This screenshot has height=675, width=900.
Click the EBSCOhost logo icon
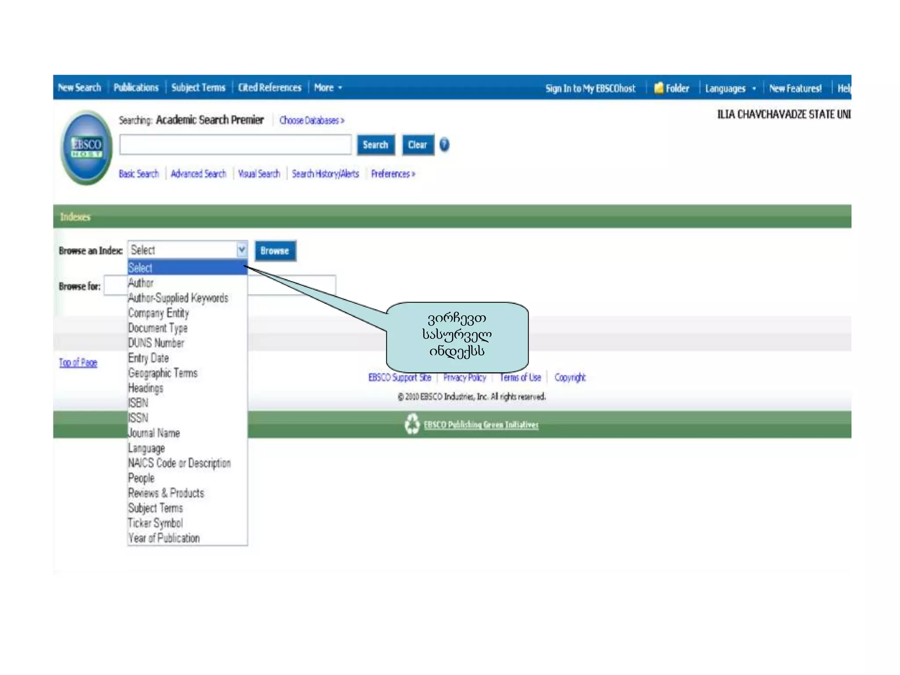pos(86,147)
